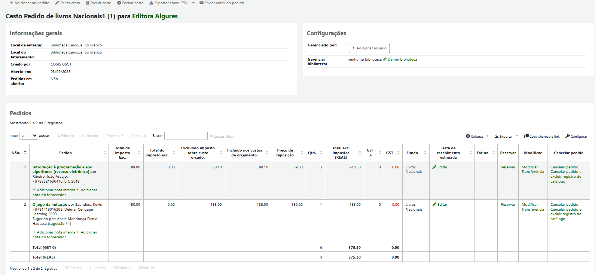
Task: Click Editar date for the first order
Action: (x=440, y=167)
